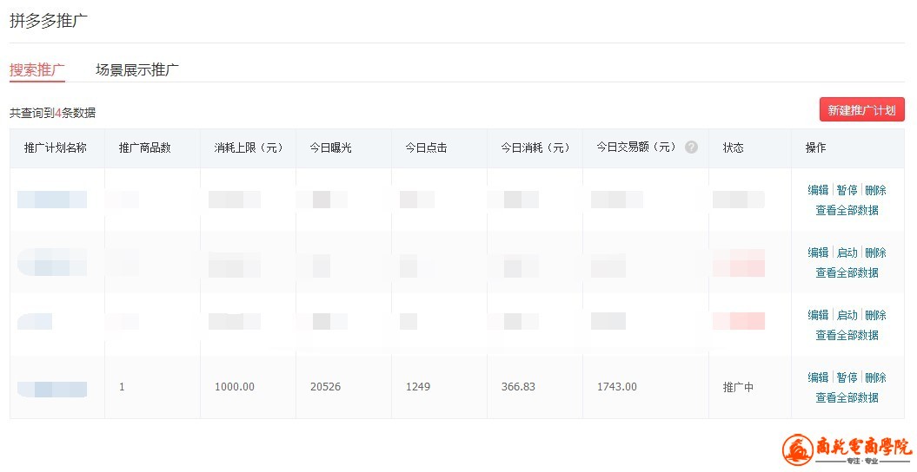Viewport: 917px width, 472px height.
Task: Click the 今日点击 column header
Action: pos(426,147)
